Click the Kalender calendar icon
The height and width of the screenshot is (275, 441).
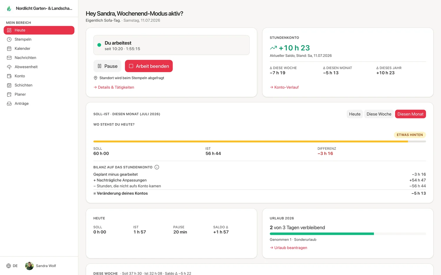pos(9,49)
